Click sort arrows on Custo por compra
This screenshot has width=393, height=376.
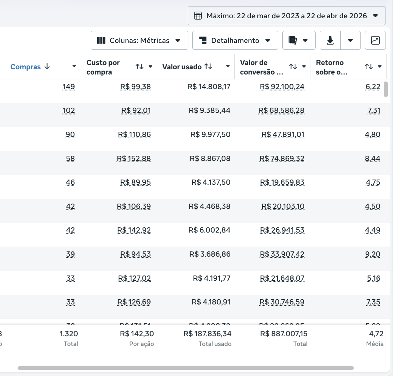140,67
